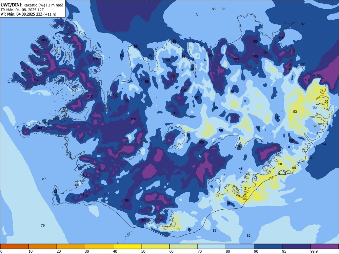Click the 70–80 pale blue legend swatch
Screen dimensions: 339x254
pyautogui.click(x=212, y=247)
